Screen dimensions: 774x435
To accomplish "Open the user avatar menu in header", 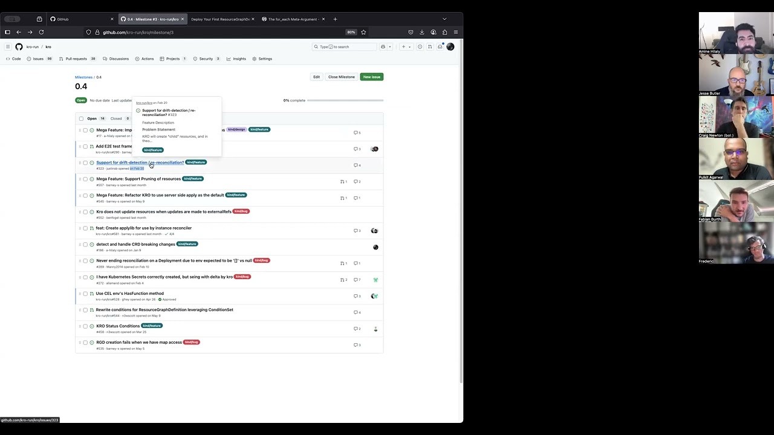I will click(450, 47).
